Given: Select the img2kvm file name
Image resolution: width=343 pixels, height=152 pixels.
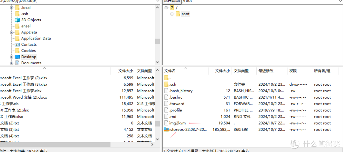Looking at the screenshot, I should point(178,123).
